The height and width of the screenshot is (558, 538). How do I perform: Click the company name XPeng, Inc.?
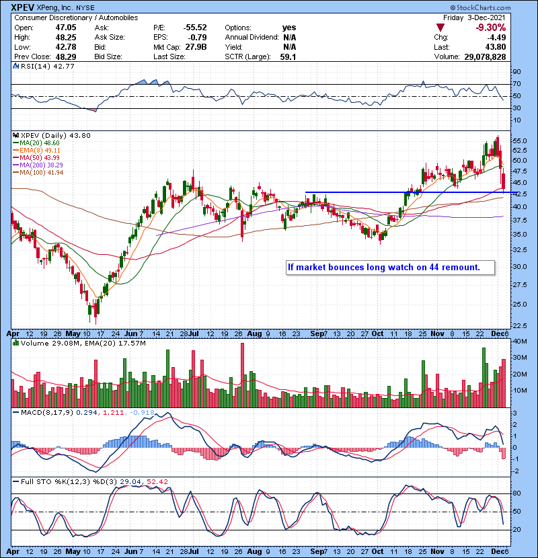(54, 7)
